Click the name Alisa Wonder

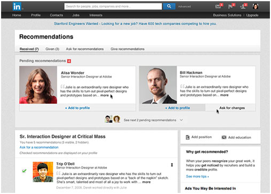73,73
